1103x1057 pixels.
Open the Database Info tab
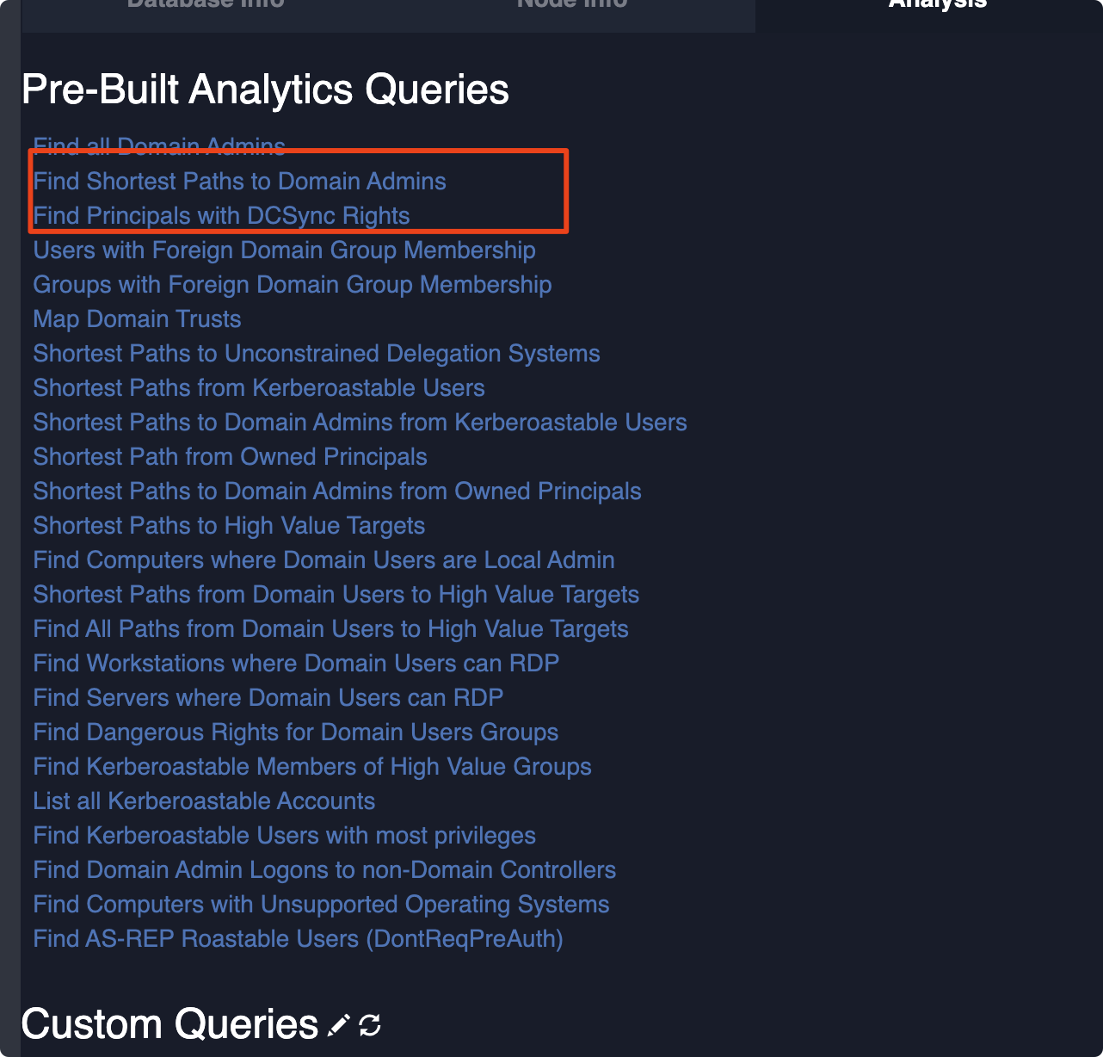pyautogui.click(x=206, y=5)
